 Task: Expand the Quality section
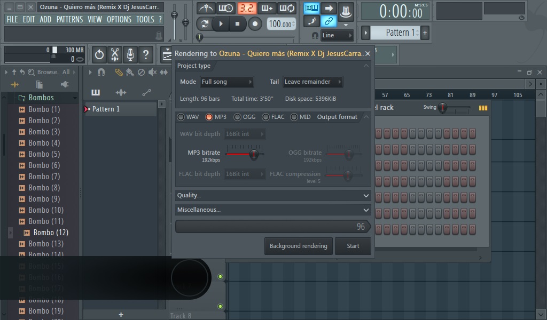coord(273,195)
